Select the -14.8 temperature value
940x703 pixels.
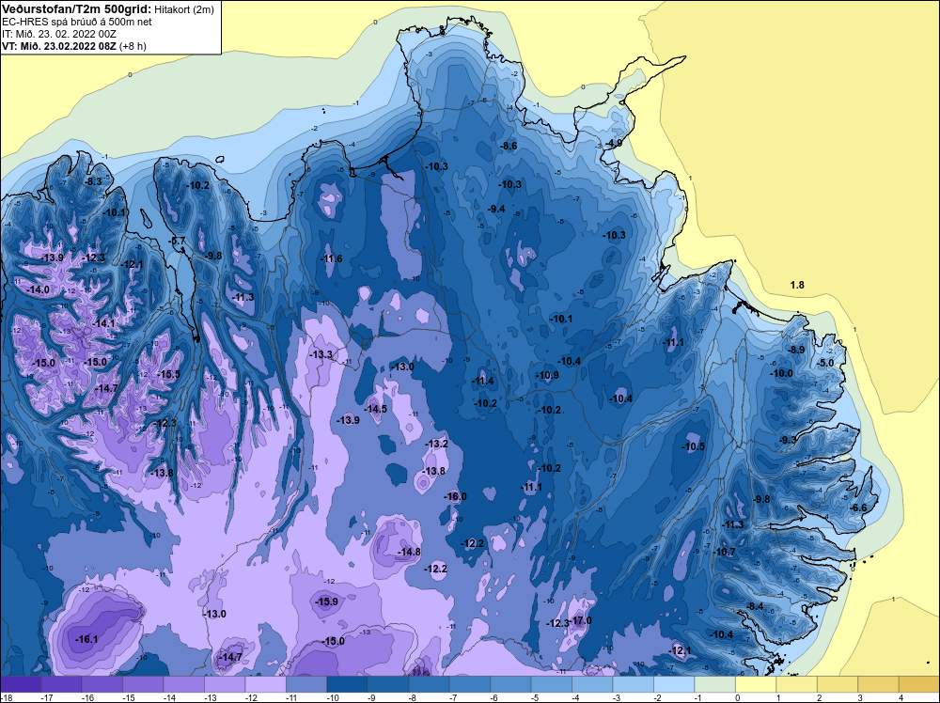[x=410, y=552]
